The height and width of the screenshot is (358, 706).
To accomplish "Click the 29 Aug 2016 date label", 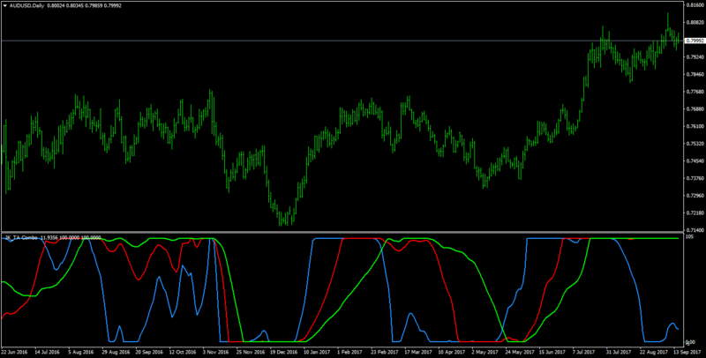I will coord(115,352).
